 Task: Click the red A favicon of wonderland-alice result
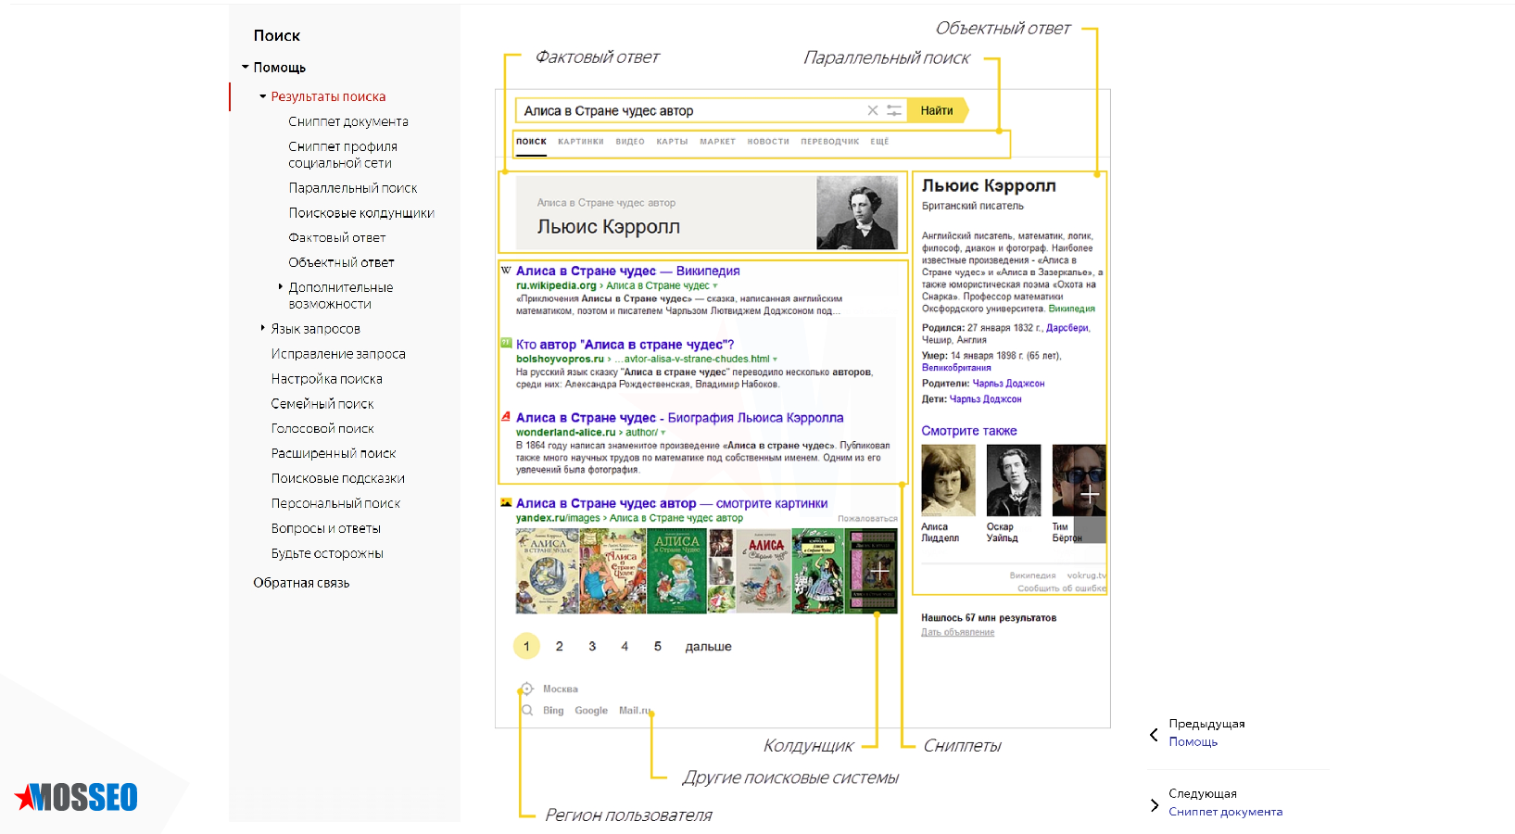[506, 417]
